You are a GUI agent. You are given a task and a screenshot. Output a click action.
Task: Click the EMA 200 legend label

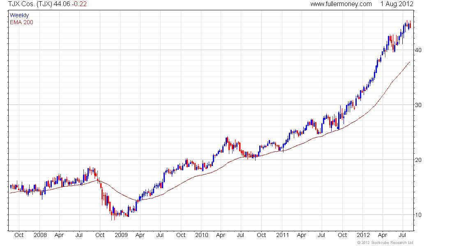tap(22, 22)
